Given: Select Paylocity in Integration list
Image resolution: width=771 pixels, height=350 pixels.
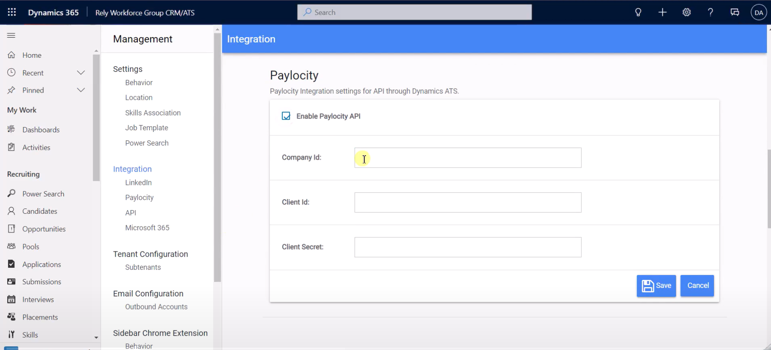Looking at the screenshot, I should tap(139, 198).
